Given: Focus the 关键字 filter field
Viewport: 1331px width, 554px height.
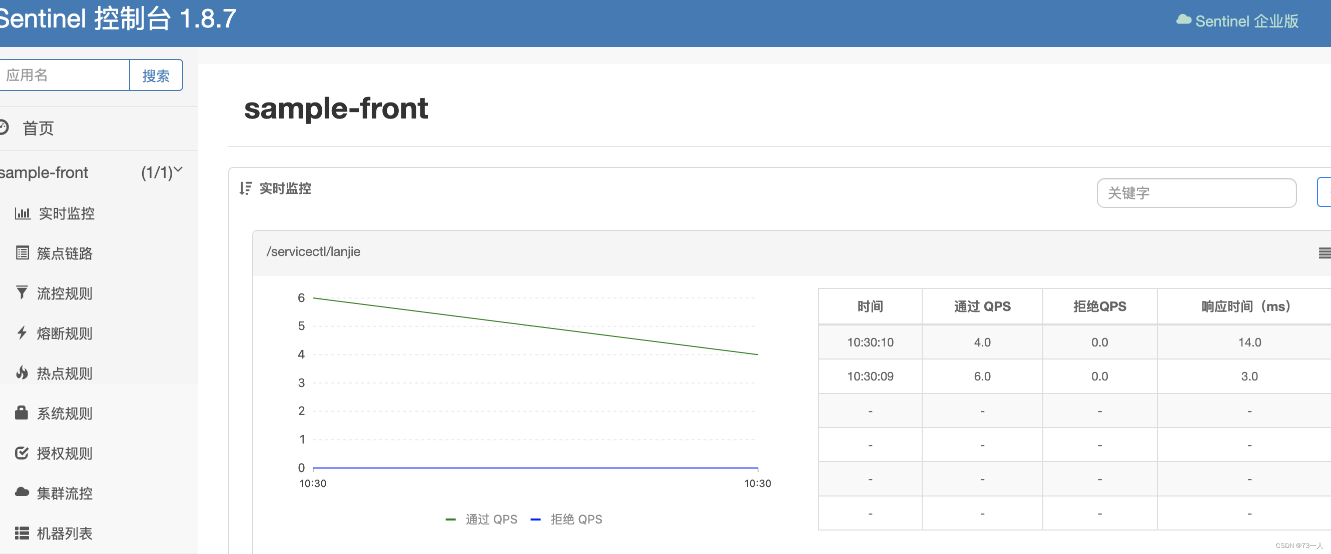Looking at the screenshot, I should pyautogui.click(x=1196, y=193).
